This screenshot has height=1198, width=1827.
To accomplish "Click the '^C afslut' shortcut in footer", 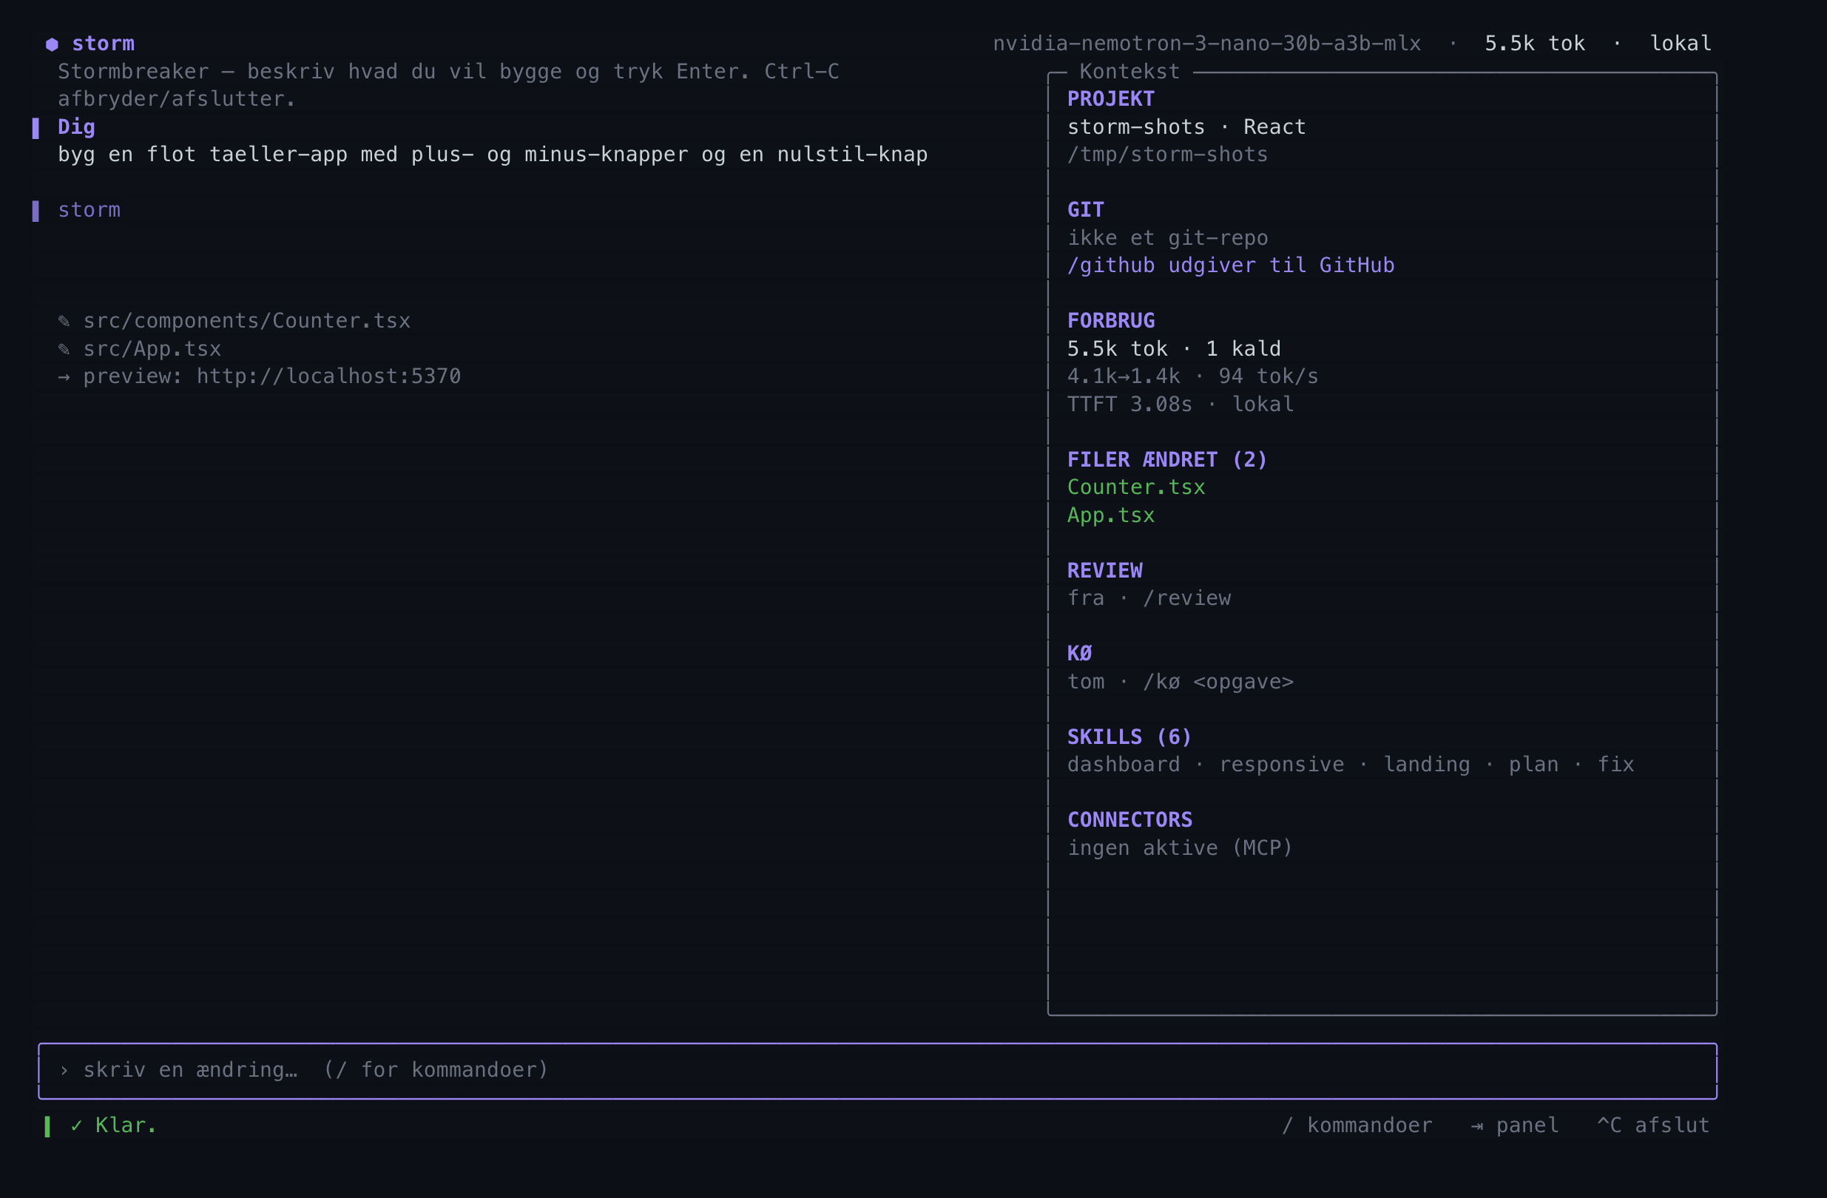I will point(1653,1126).
